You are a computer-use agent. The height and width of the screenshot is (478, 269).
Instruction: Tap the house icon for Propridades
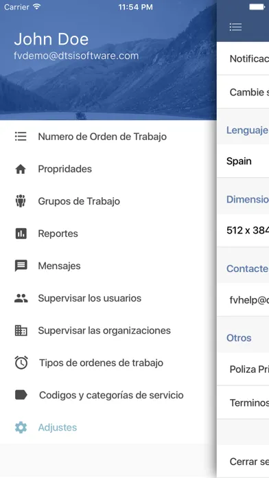(x=21, y=169)
